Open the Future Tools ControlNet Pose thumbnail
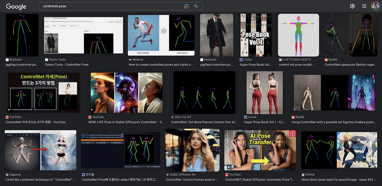382x186 pixels. [x=83, y=35]
